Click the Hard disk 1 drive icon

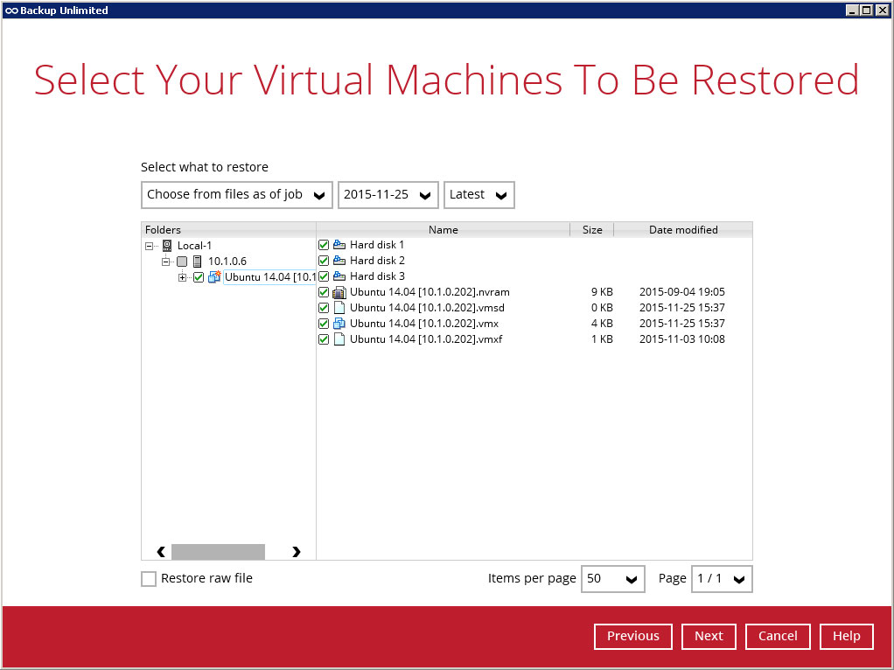click(x=339, y=245)
